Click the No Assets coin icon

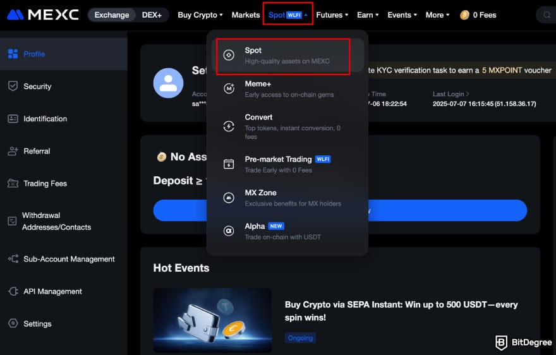coord(162,157)
